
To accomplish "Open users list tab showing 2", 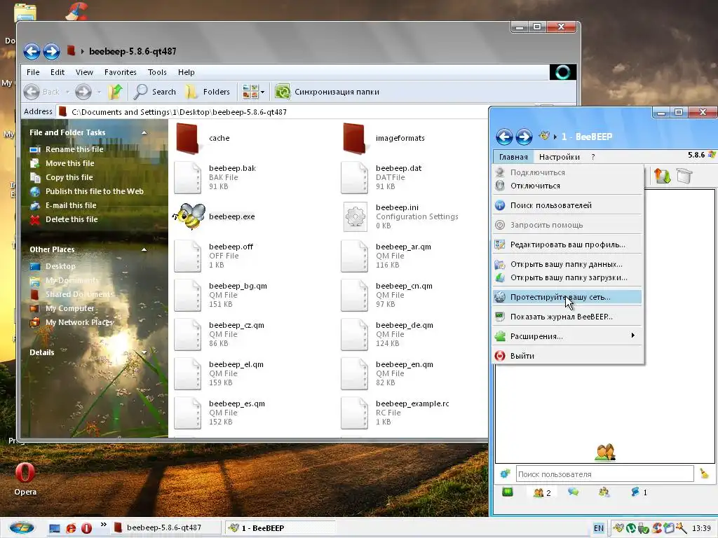I will (x=542, y=492).
